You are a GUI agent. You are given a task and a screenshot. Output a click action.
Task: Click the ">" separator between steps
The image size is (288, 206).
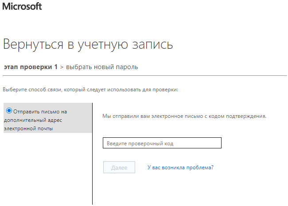pyautogui.click(x=62, y=67)
